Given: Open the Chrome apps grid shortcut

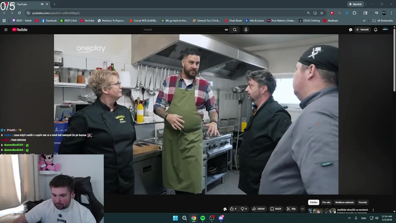Looking at the screenshot, I should [x=4, y=21].
